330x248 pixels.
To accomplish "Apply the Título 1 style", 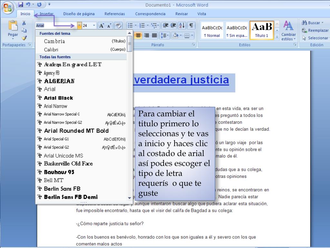I will point(262,31).
